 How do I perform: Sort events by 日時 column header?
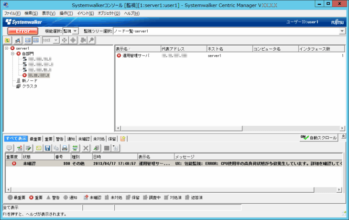115,157
